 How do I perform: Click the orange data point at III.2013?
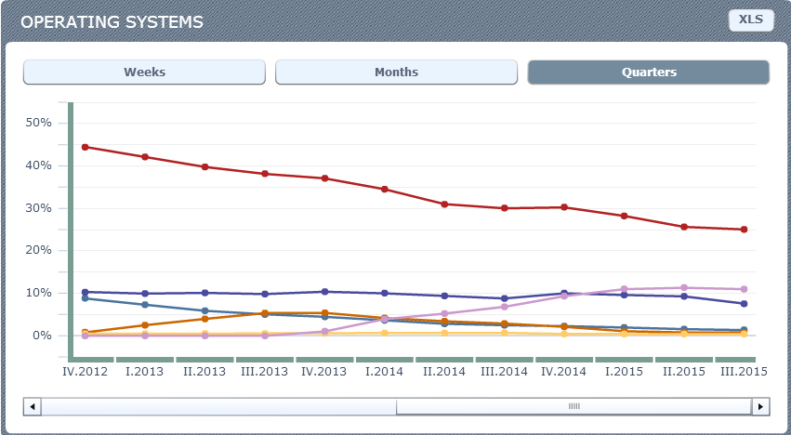(x=265, y=313)
